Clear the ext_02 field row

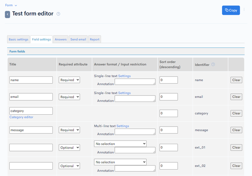(x=236, y=166)
